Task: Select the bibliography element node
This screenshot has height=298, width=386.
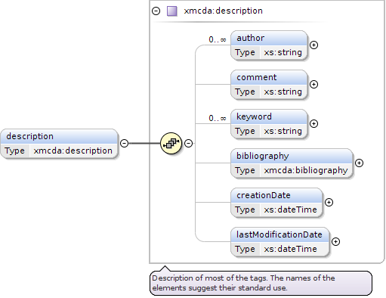Action: [x=292, y=163]
